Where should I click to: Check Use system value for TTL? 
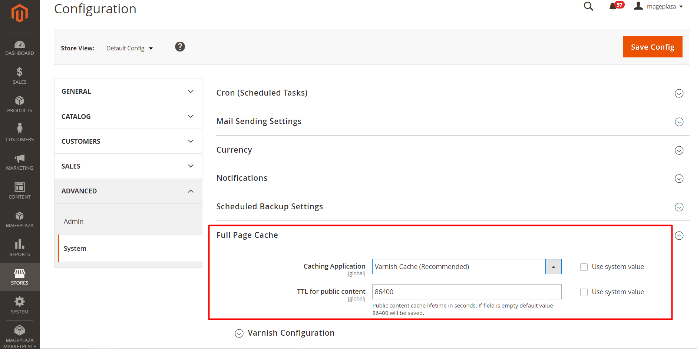click(584, 292)
